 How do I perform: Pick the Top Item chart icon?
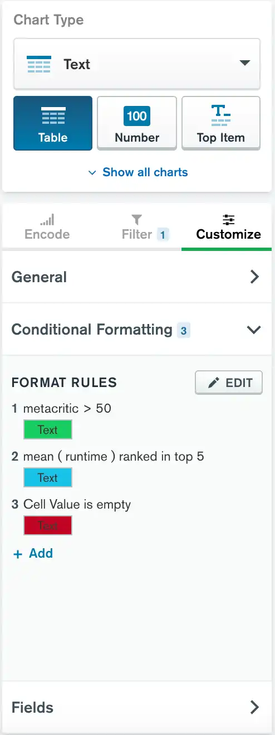221,115
